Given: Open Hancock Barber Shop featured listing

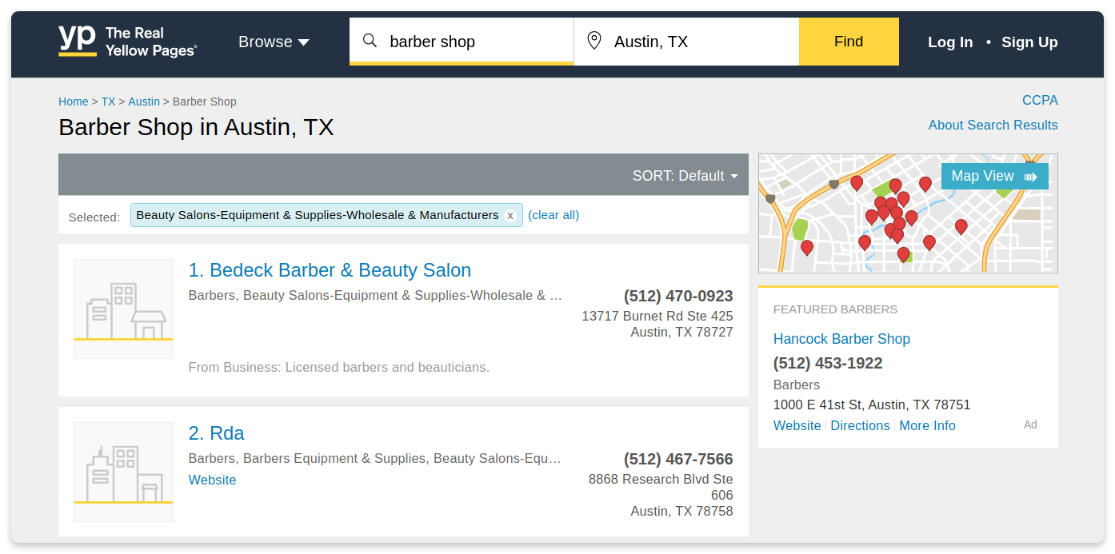Looking at the screenshot, I should click(x=841, y=339).
